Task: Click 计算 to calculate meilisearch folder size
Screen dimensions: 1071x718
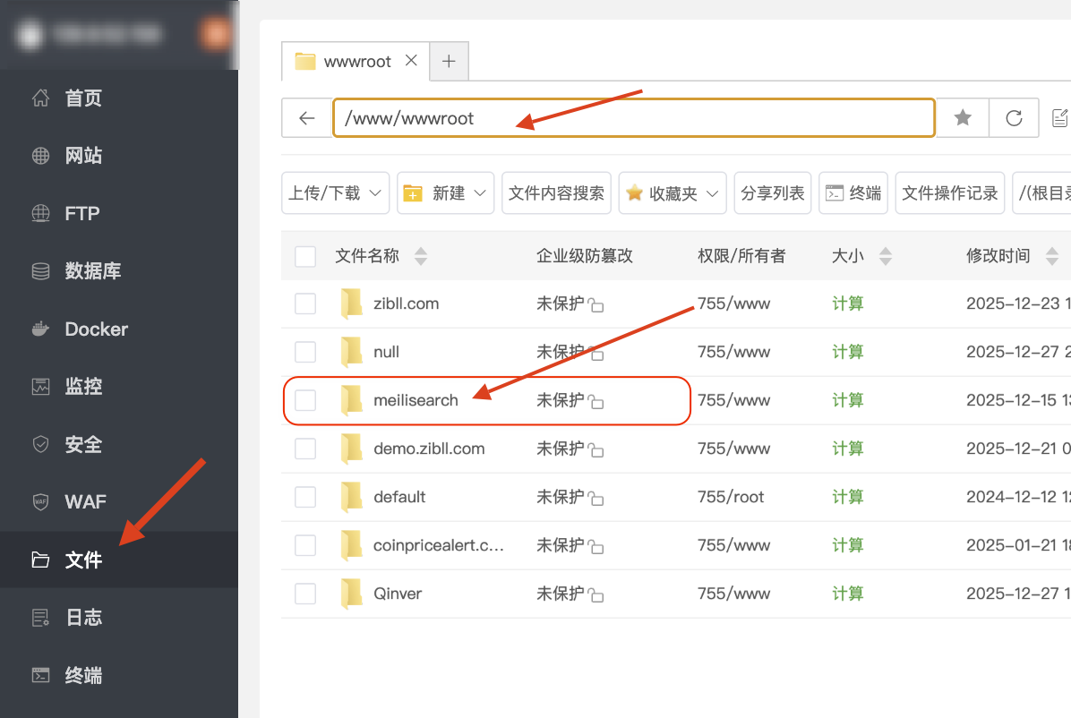Action: coord(846,400)
